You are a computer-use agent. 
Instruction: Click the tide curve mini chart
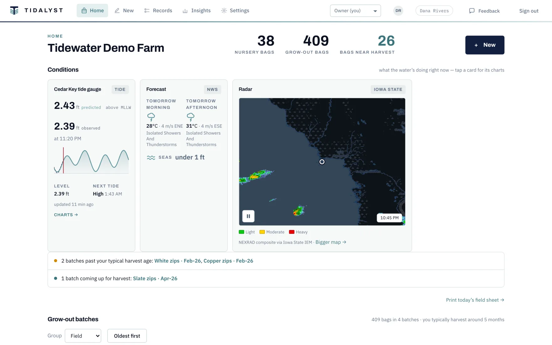91,160
